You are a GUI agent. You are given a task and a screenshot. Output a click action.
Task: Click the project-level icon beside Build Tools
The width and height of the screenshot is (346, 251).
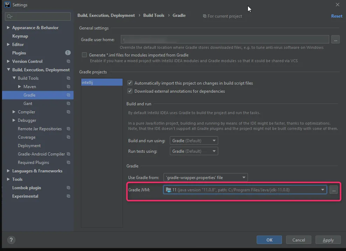coord(68,78)
